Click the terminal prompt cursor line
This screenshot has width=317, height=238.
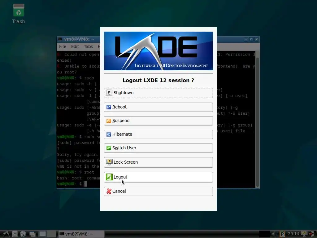pos(72,184)
